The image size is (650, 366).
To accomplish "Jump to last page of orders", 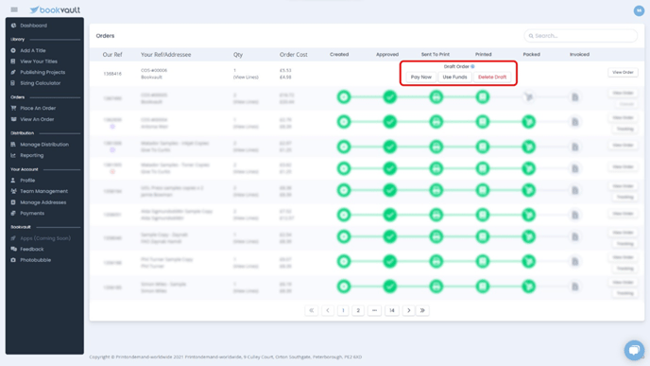I will coord(422,310).
